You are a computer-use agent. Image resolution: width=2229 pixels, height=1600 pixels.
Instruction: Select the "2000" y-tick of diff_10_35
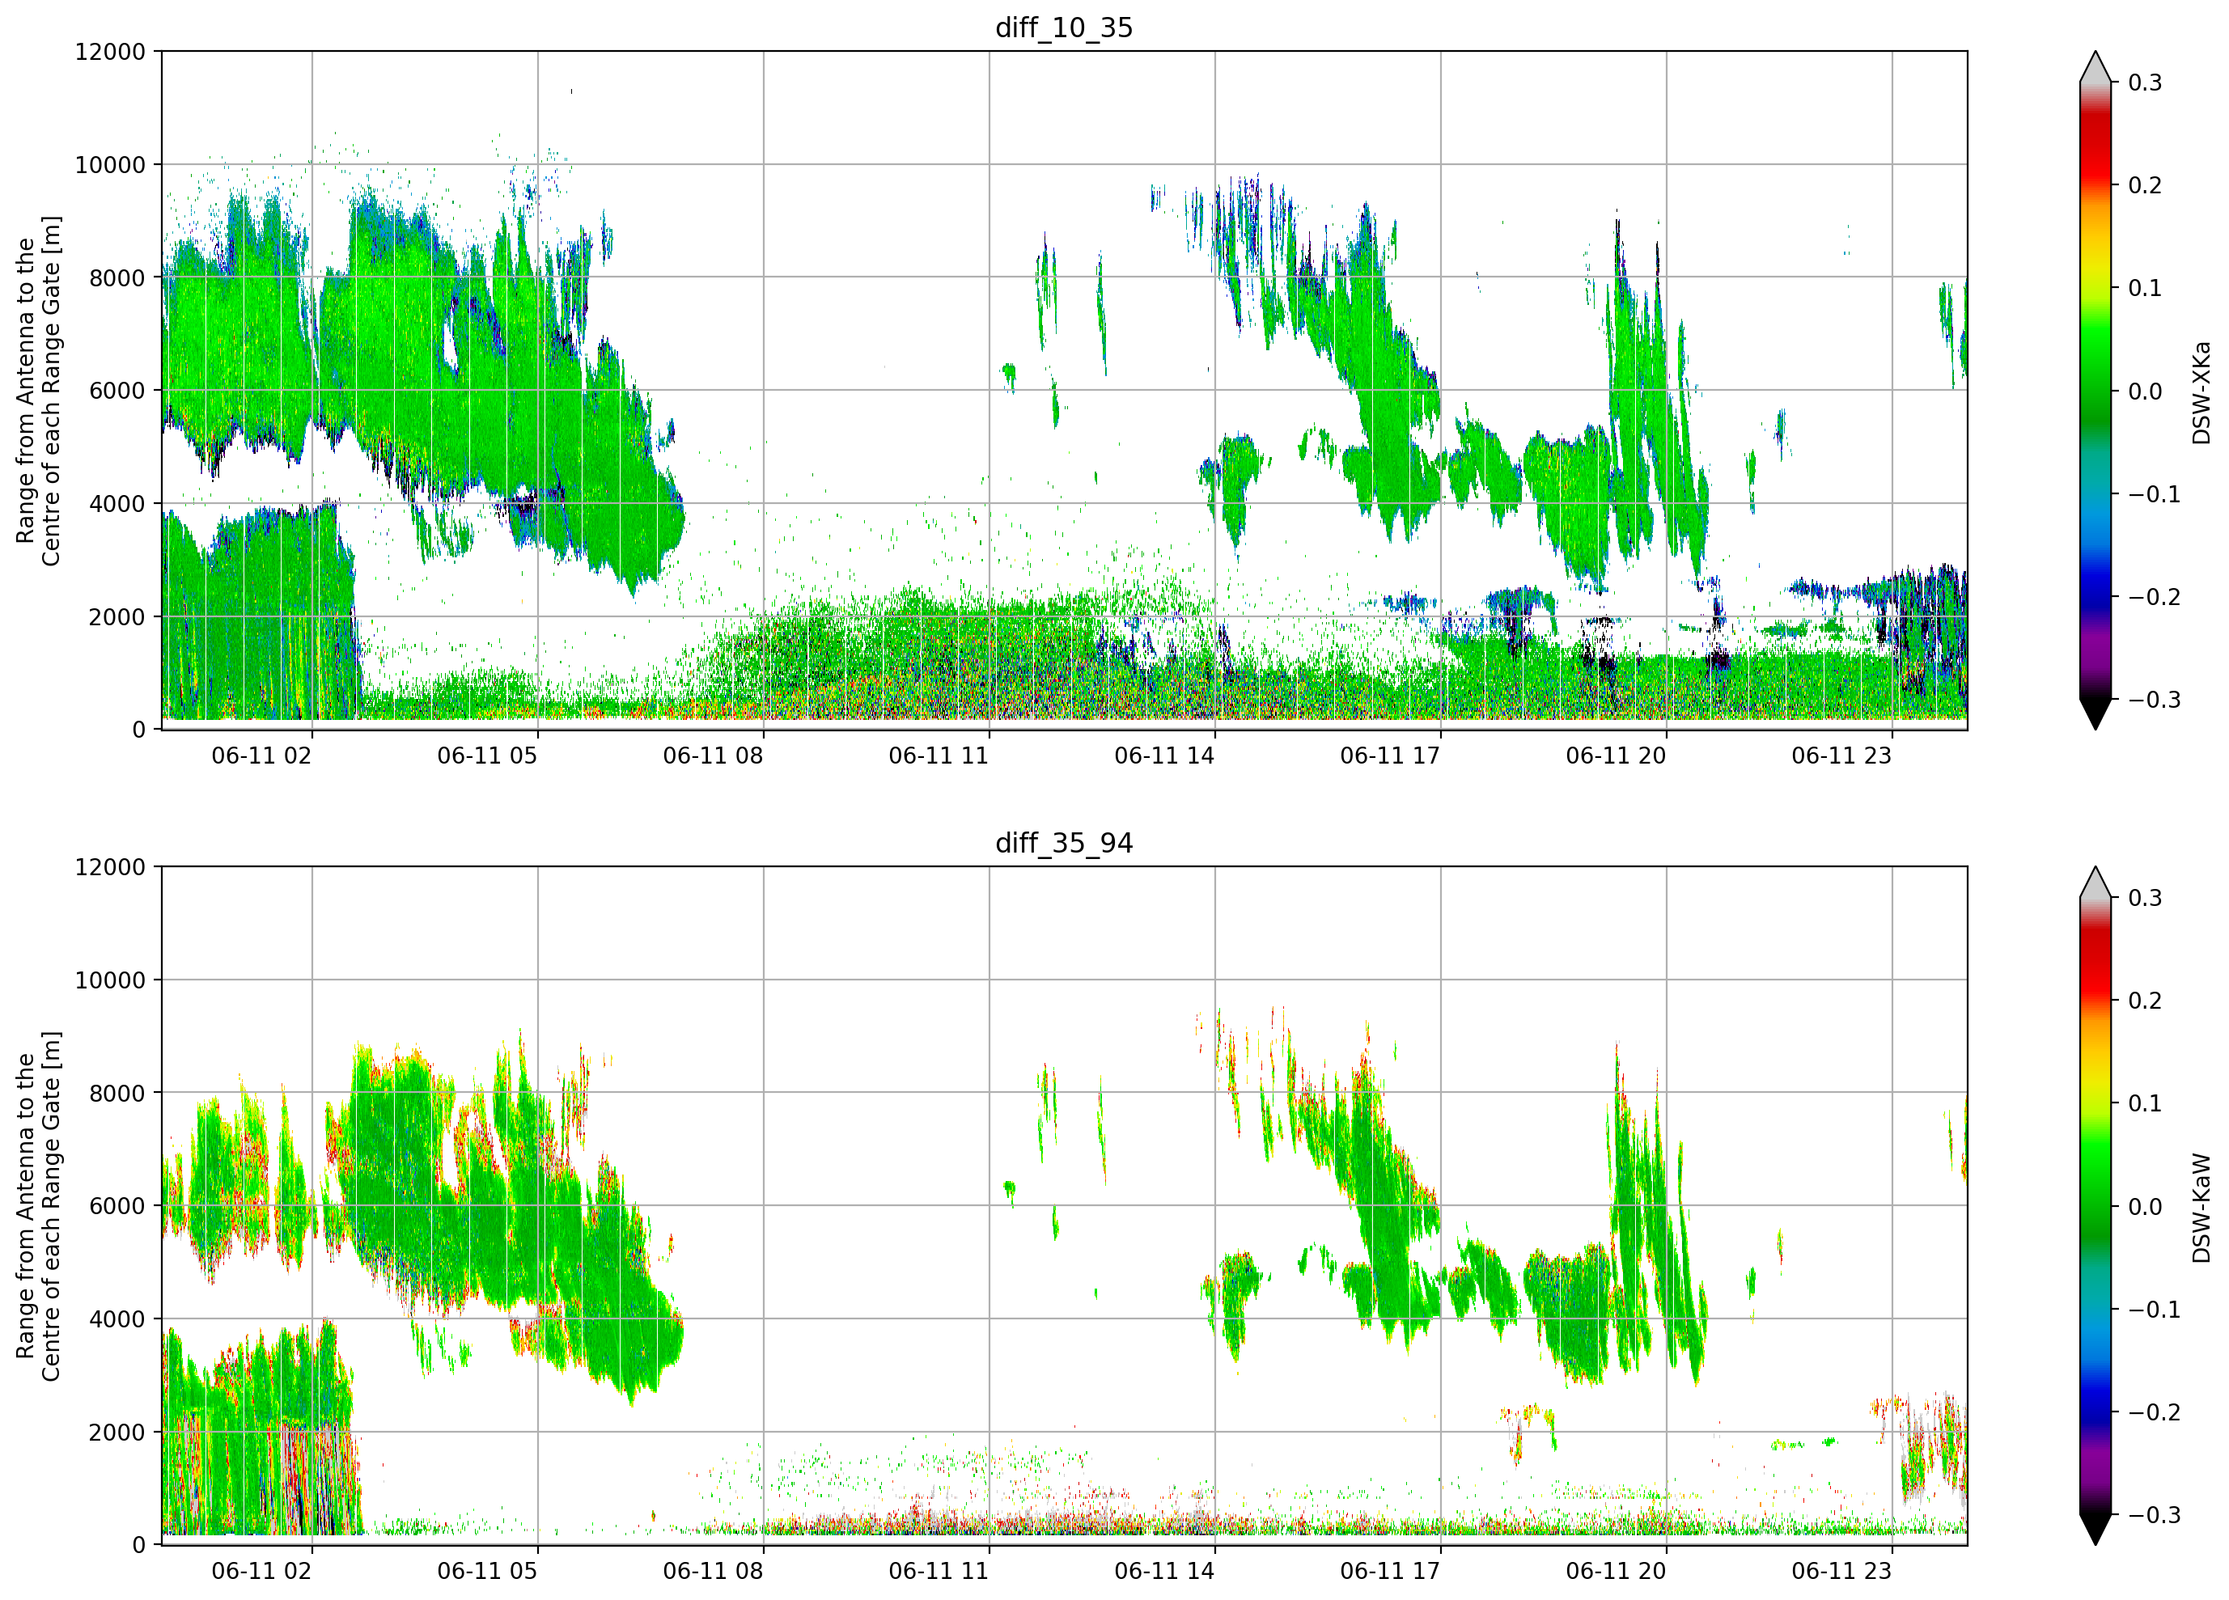click(117, 617)
